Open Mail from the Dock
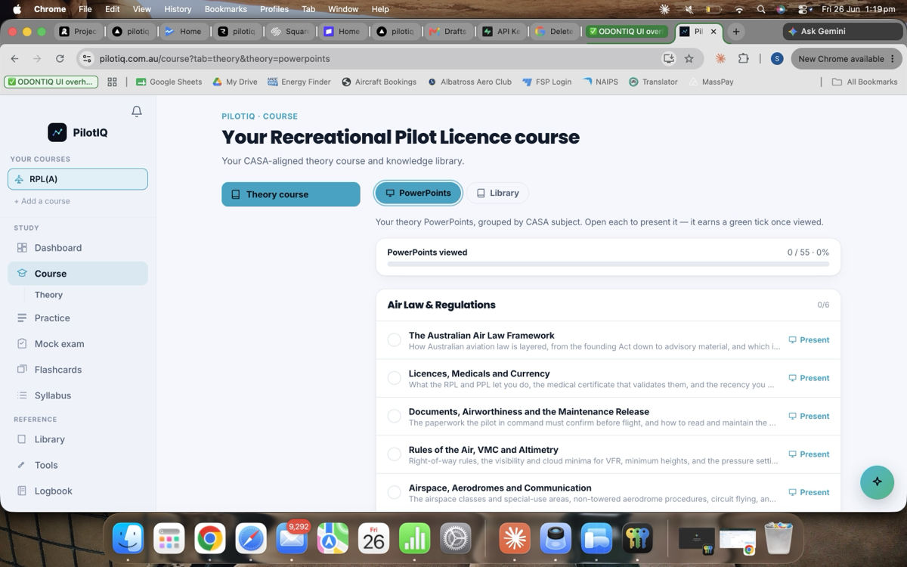This screenshot has height=567, width=907. point(292,539)
